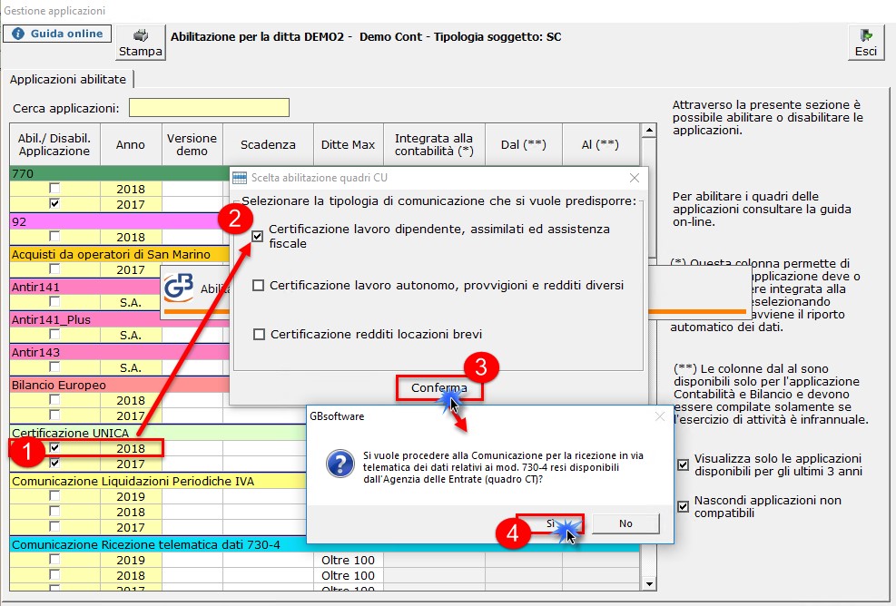
Task: Select the magenta '92' group row
Action: point(120,221)
